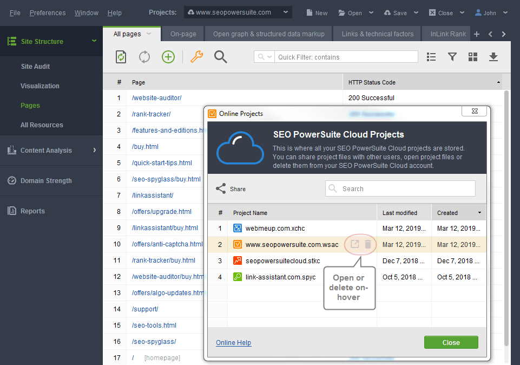This screenshot has width=520, height=365.
Task: Sort by HTTP Status Code column header
Action: point(422,82)
